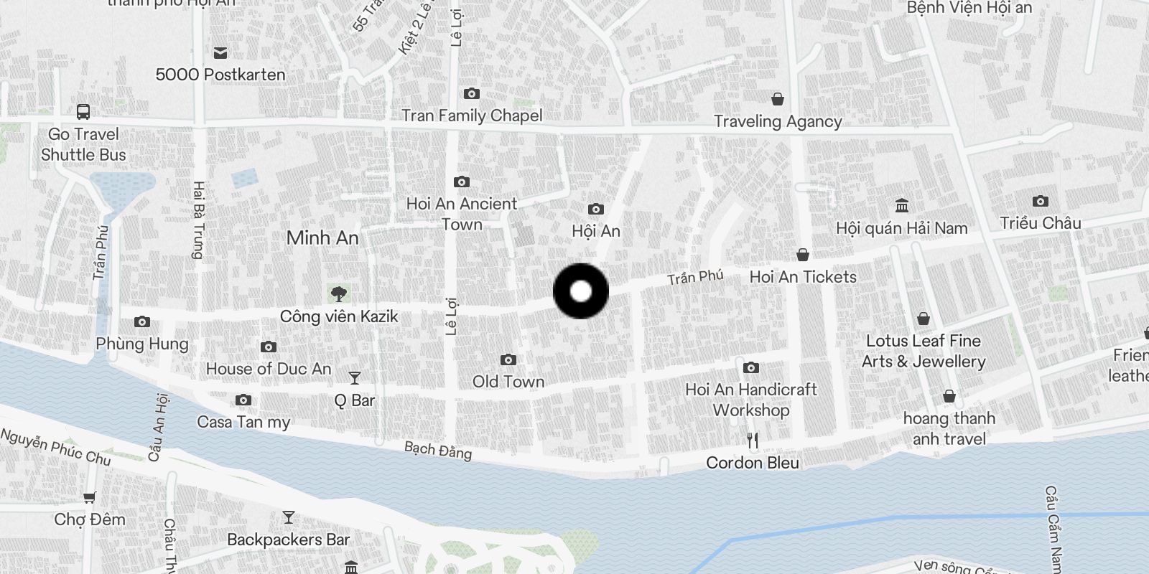
Task: Select the Tran Family Chapel camera icon
Action: point(472,93)
